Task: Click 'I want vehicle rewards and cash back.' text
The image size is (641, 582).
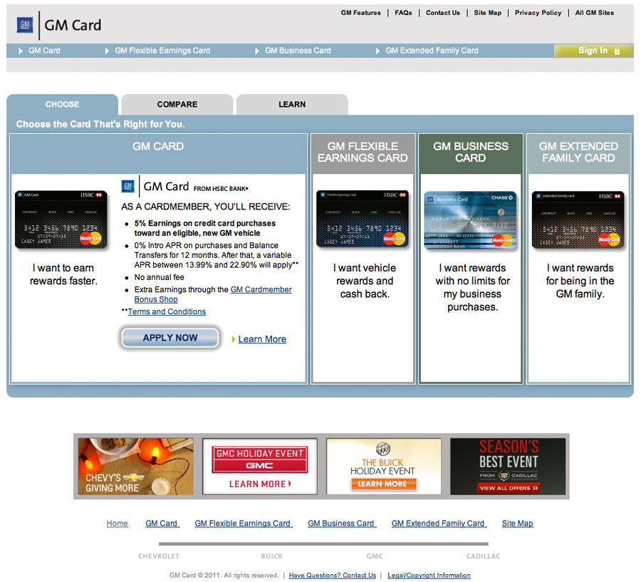Action: coord(364,281)
